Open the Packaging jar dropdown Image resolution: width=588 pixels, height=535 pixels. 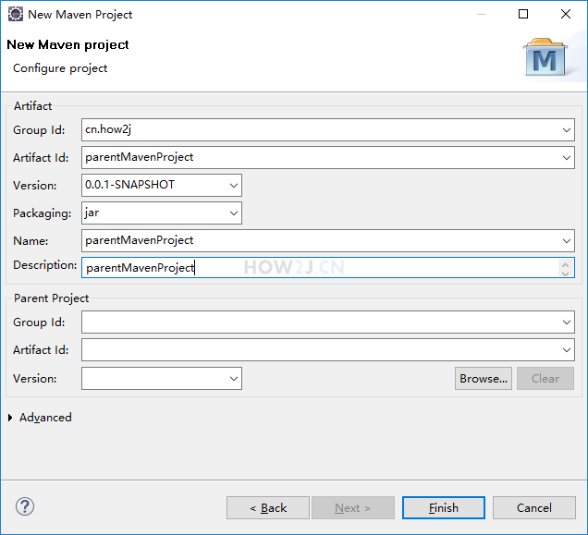(234, 213)
